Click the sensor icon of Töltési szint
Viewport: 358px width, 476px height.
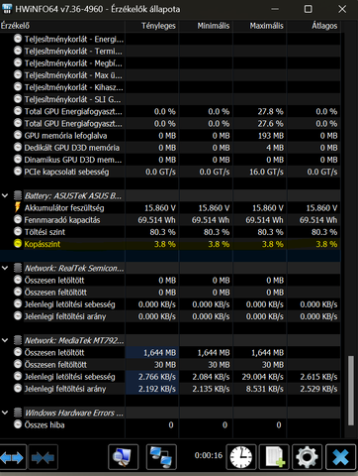[x=18, y=232]
